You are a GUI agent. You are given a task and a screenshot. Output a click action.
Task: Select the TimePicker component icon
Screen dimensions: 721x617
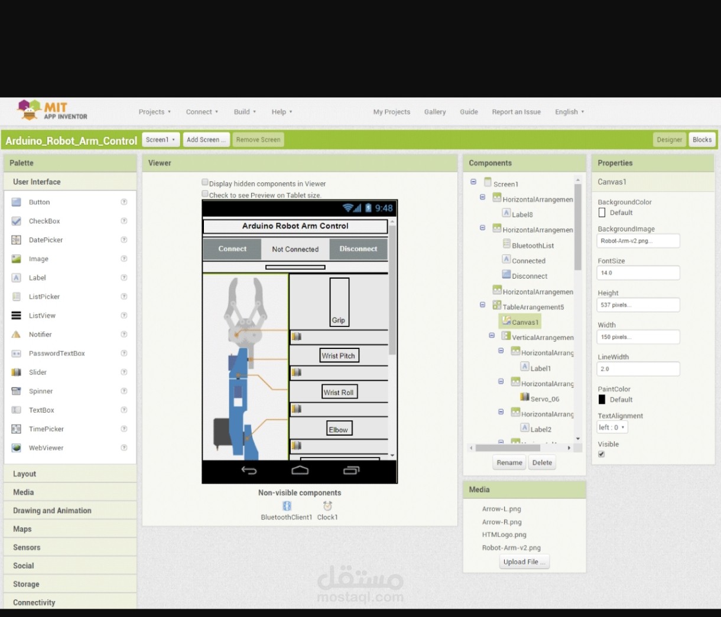[x=17, y=429]
